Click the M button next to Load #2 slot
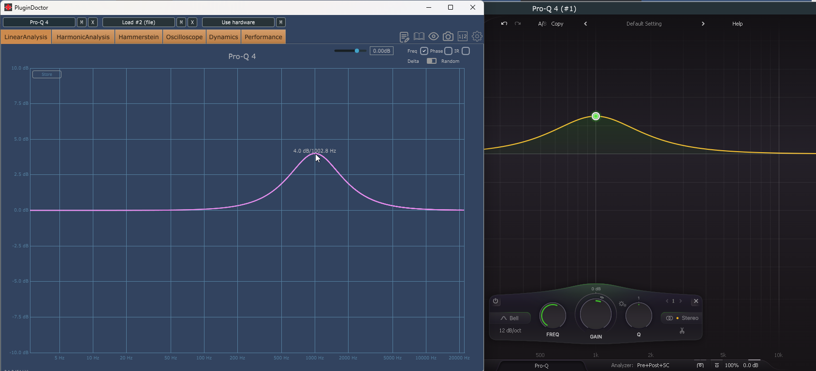 point(181,22)
